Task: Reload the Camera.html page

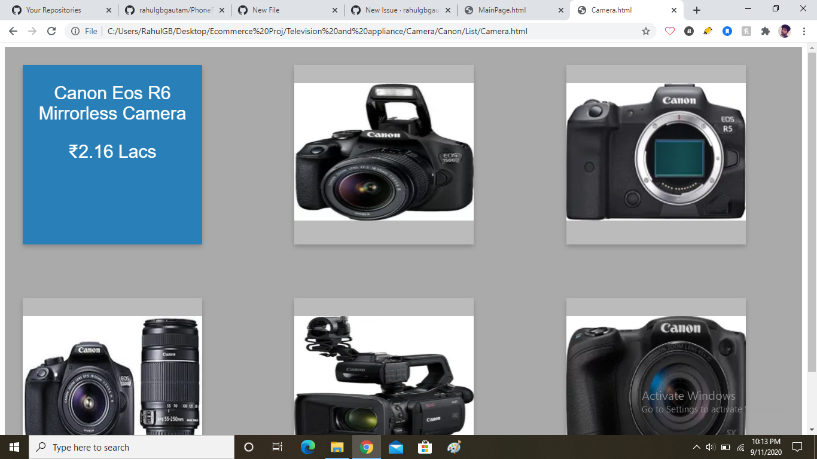Action: 51,31
